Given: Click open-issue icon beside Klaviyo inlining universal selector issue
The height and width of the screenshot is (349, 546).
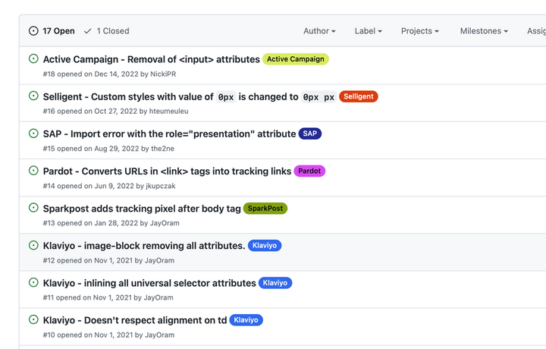Looking at the screenshot, I should (x=33, y=282).
